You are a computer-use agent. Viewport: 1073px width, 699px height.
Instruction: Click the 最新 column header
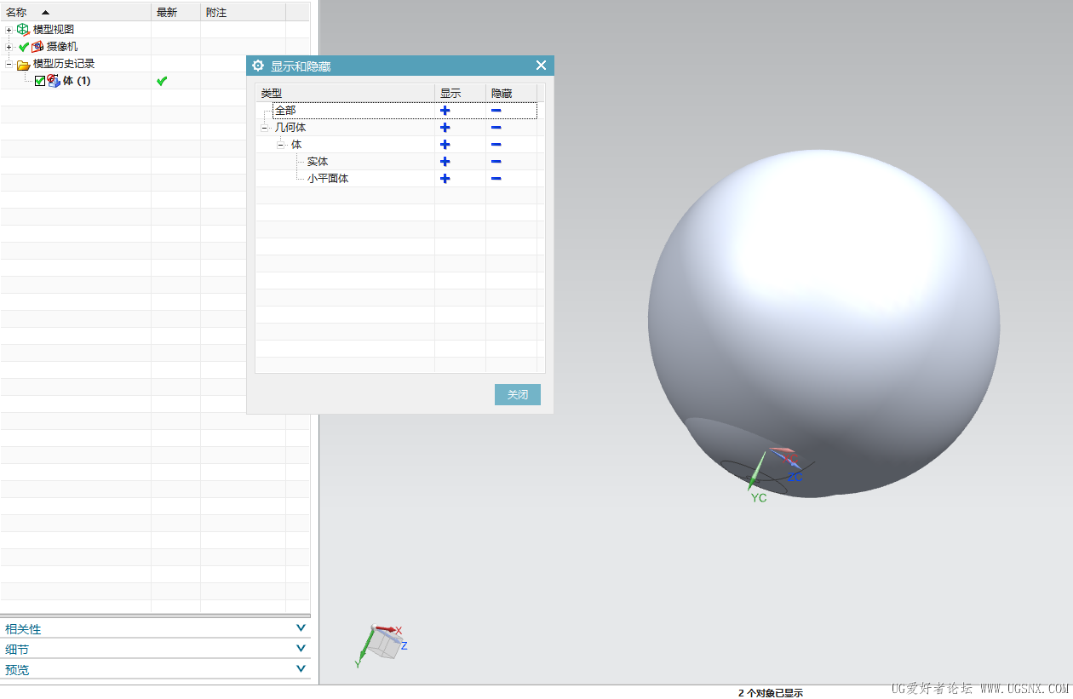(167, 12)
